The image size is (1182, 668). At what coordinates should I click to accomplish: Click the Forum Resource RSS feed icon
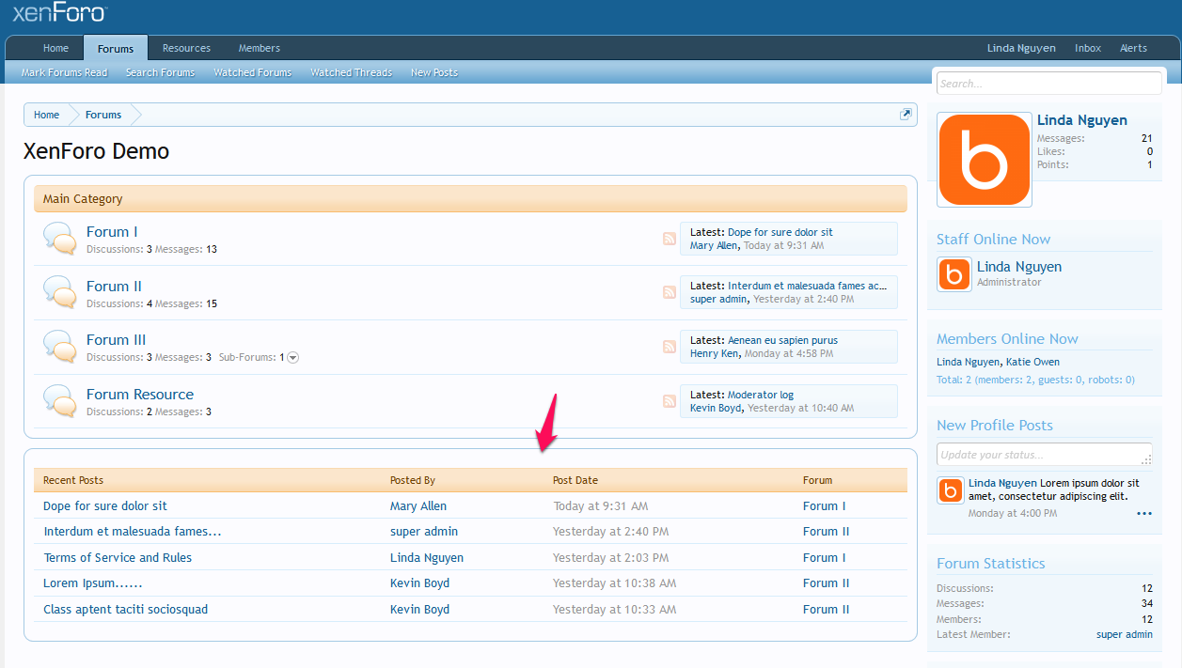[x=670, y=401]
